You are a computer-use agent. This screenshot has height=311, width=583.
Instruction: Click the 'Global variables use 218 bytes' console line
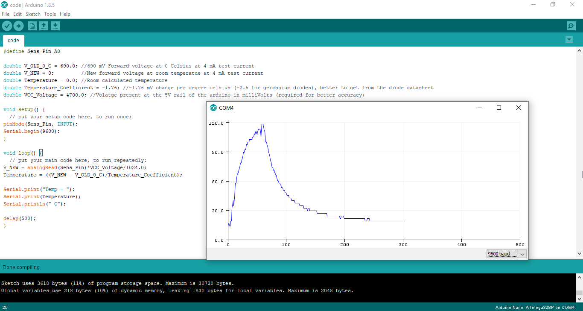[x=178, y=290]
